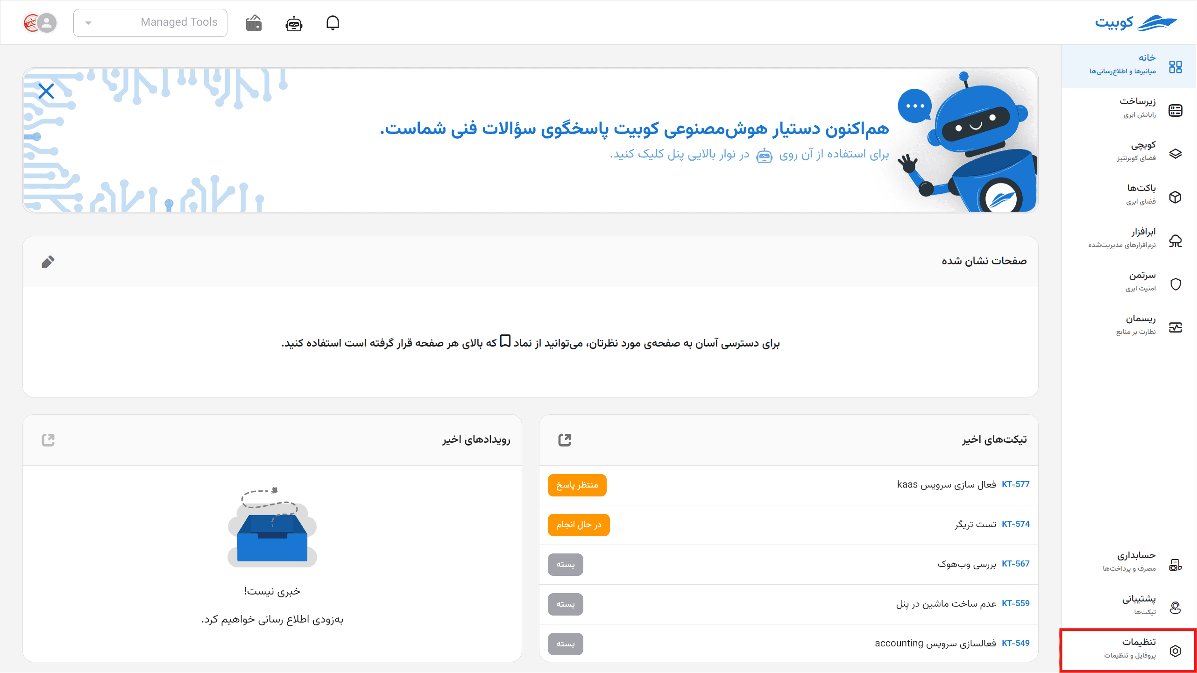The image size is (1197, 673).
Task: Click the تیکت‌های اخیر panel heading
Action: point(994,439)
